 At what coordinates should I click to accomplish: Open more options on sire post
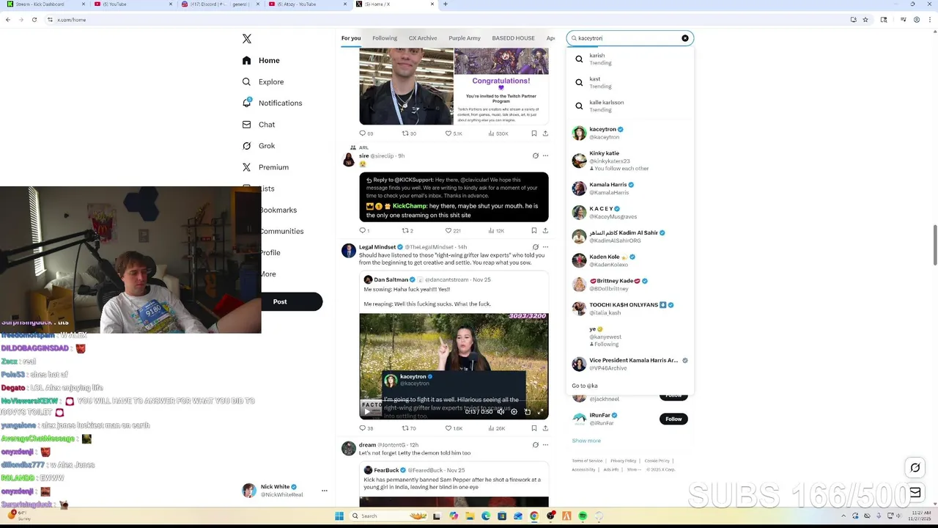click(545, 155)
